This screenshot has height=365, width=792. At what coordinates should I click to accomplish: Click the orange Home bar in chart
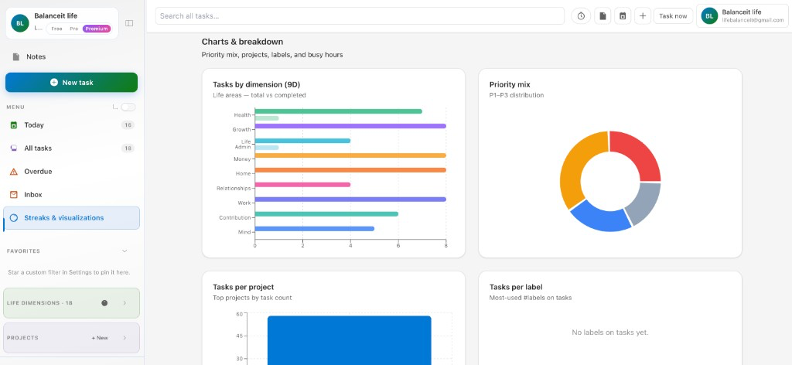coord(350,170)
